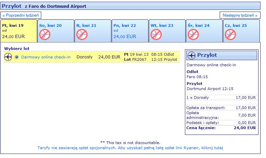Click Wybierz lot heading
Image resolution: width=266 pixels, height=158 pixels.
tap(17, 49)
